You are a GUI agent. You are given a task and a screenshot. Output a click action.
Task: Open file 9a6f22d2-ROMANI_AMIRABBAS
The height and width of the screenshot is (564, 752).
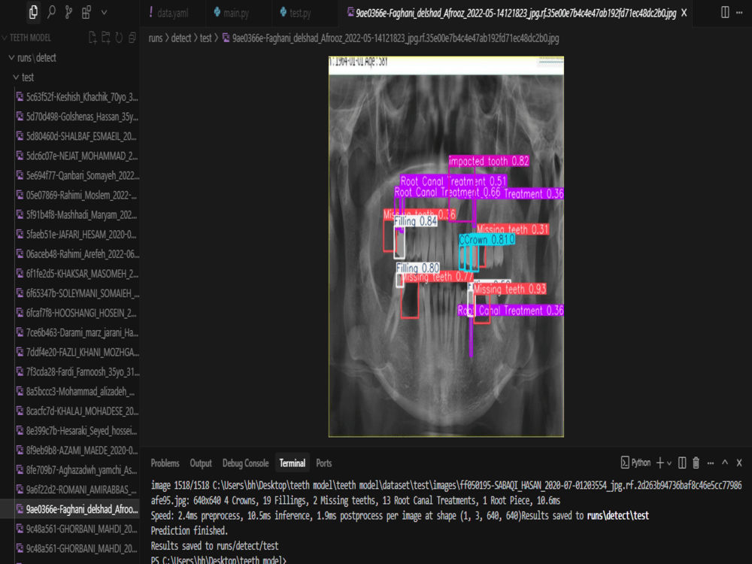(x=77, y=490)
